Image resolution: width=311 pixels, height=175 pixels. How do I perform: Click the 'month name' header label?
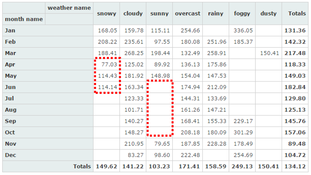[x=24, y=19]
